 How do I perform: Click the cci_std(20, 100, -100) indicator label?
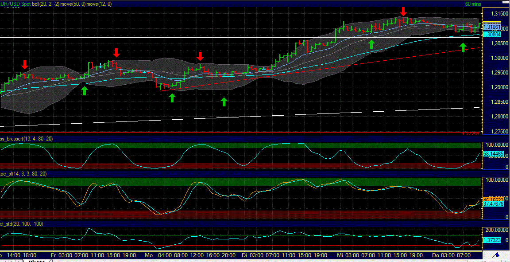click(21, 224)
